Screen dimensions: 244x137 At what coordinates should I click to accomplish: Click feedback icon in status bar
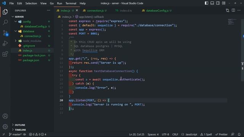(233, 134)
